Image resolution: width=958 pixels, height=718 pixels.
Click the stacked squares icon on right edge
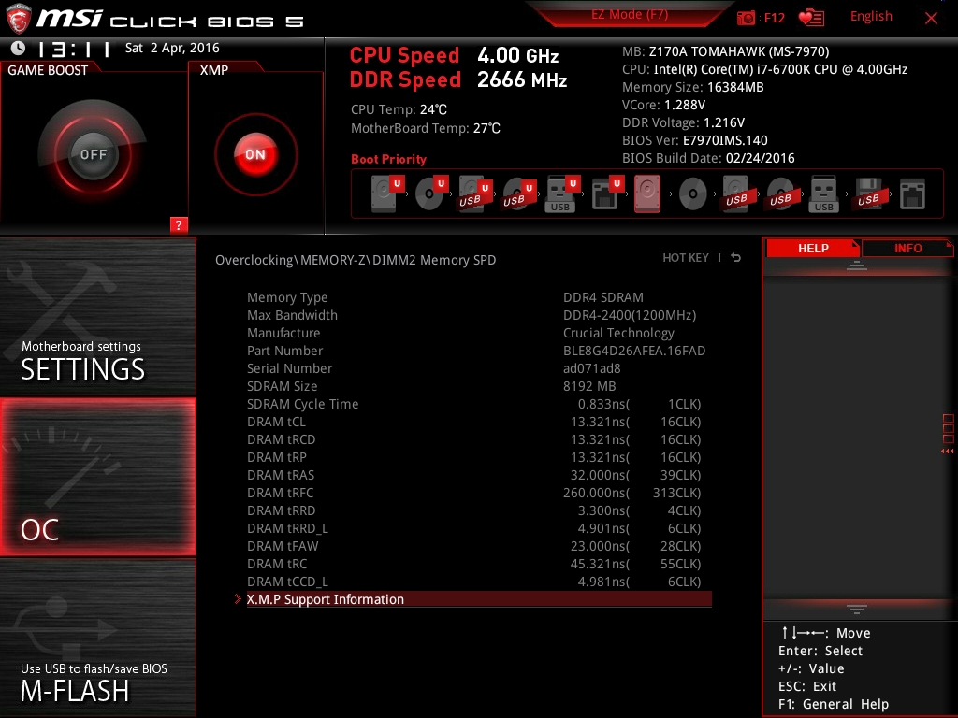949,428
